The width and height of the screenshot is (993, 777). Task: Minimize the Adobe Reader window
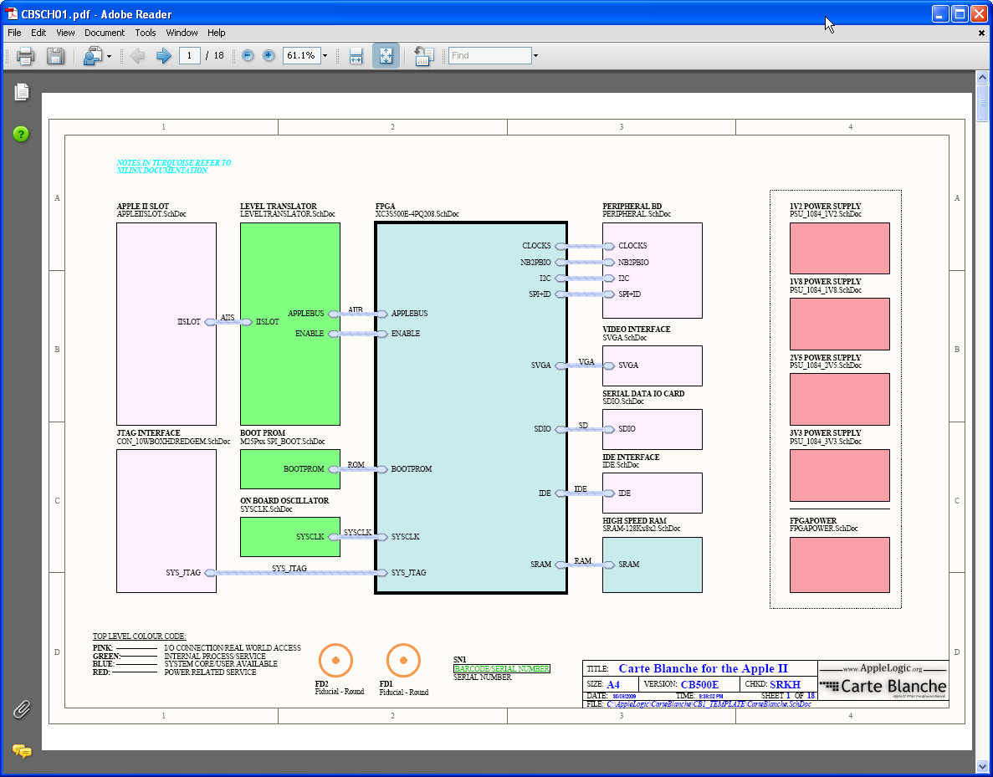point(940,14)
